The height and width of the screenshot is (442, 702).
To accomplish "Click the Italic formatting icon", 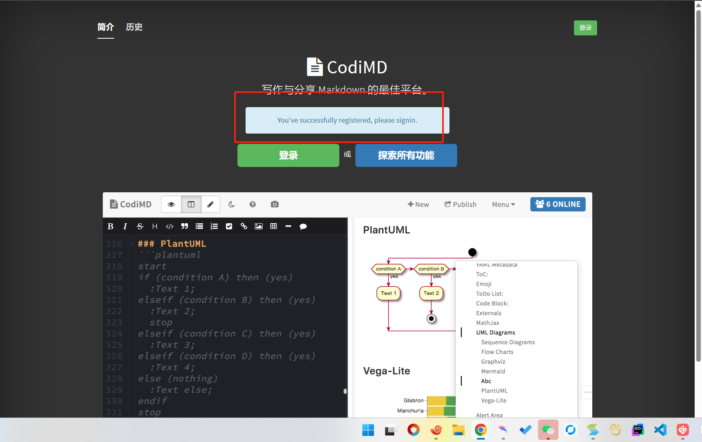I will 125,226.
